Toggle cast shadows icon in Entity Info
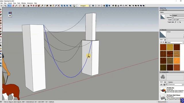The width and height of the screenshot is (184, 103). pos(180,22)
